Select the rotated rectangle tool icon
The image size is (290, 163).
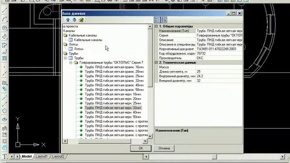tap(5, 37)
